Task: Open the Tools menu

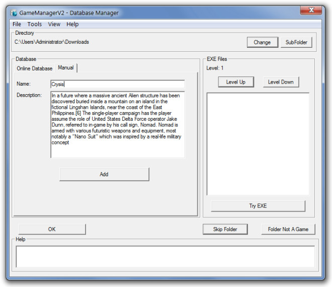Action: pyautogui.click(x=35, y=24)
